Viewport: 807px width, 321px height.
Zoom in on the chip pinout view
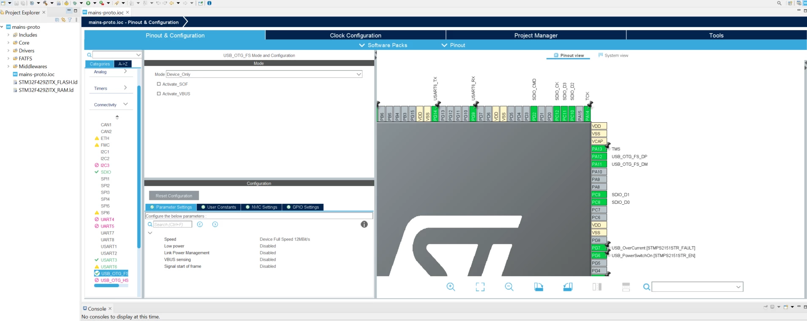pyautogui.click(x=451, y=287)
